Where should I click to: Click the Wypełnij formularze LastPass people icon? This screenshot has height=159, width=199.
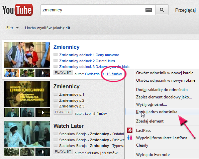coord(130,138)
